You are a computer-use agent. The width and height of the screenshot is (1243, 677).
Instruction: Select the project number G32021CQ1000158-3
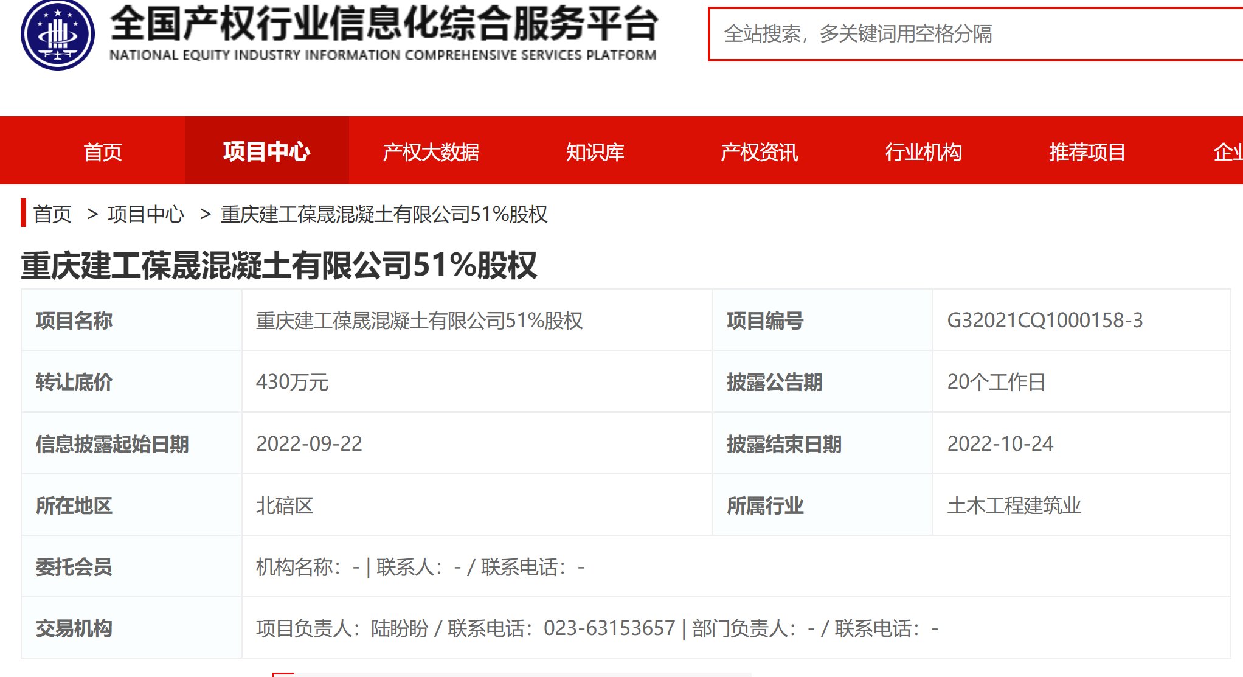click(x=1045, y=320)
